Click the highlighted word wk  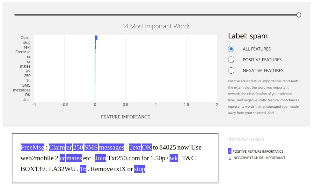pos(173,158)
